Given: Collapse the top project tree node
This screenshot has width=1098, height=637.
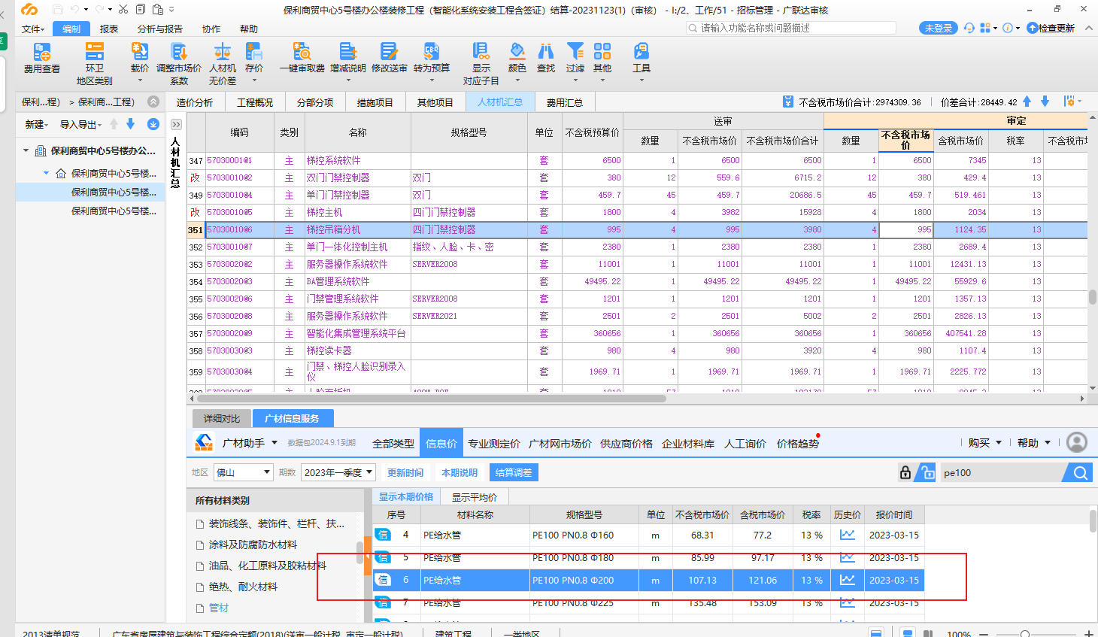Looking at the screenshot, I should click(26, 150).
